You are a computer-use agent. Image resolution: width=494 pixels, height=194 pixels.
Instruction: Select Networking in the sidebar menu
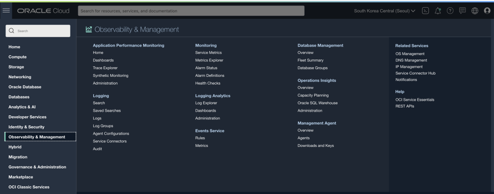point(20,77)
